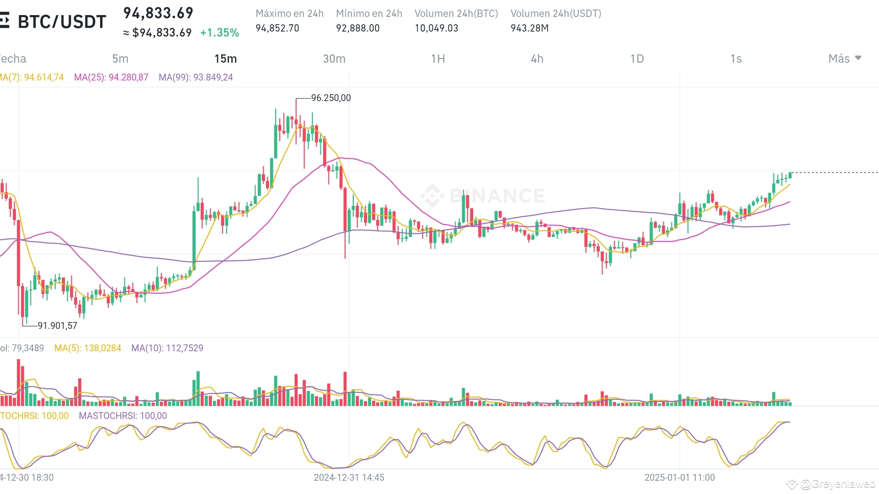
Task: Switch to the 1s interval
Action: (736, 59)
